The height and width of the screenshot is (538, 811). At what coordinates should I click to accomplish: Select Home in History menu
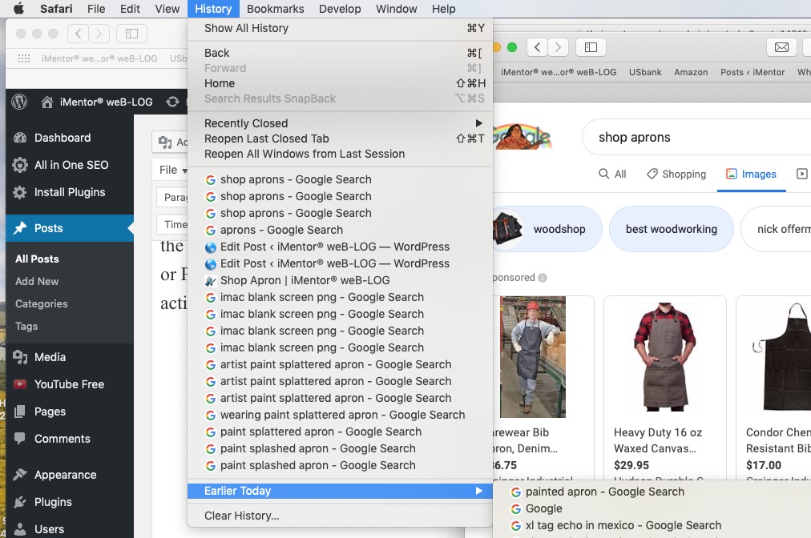click(x=340, y=83)
